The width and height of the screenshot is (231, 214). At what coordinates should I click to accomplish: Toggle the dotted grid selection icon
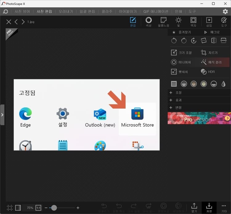click(x=10, y=208)
